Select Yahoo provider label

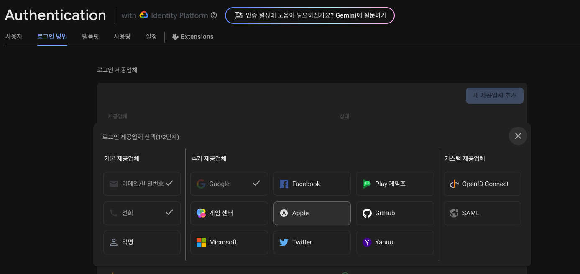[x=384, y=242]
